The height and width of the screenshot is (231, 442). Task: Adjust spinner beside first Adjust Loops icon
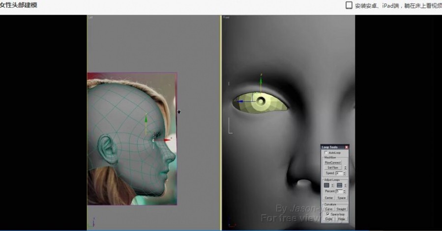(x=332, y=185)
